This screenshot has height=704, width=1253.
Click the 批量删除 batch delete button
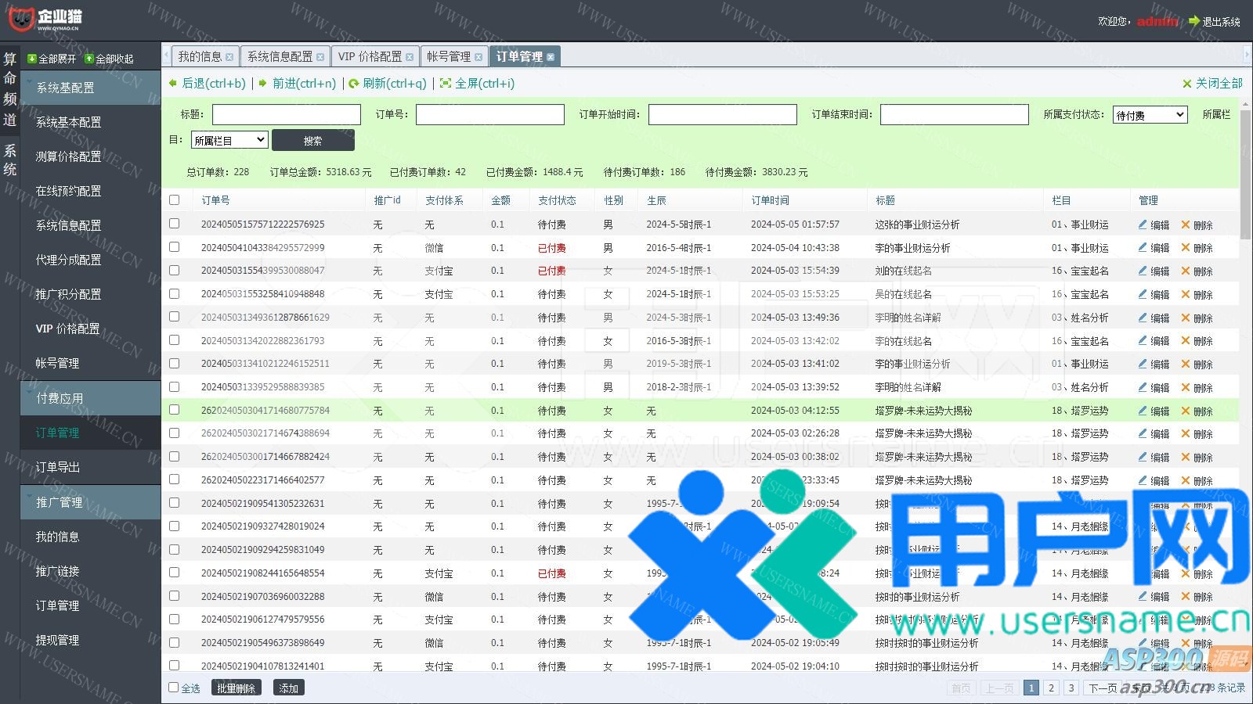(237, 688)
